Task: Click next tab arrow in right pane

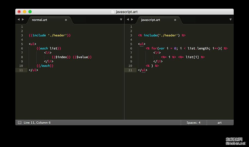Action: [x=132, y=20]
